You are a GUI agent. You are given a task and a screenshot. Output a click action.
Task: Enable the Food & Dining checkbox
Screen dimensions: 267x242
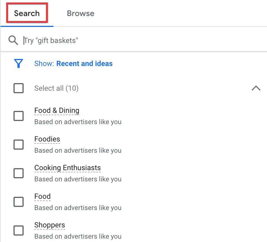pos(19,116)
